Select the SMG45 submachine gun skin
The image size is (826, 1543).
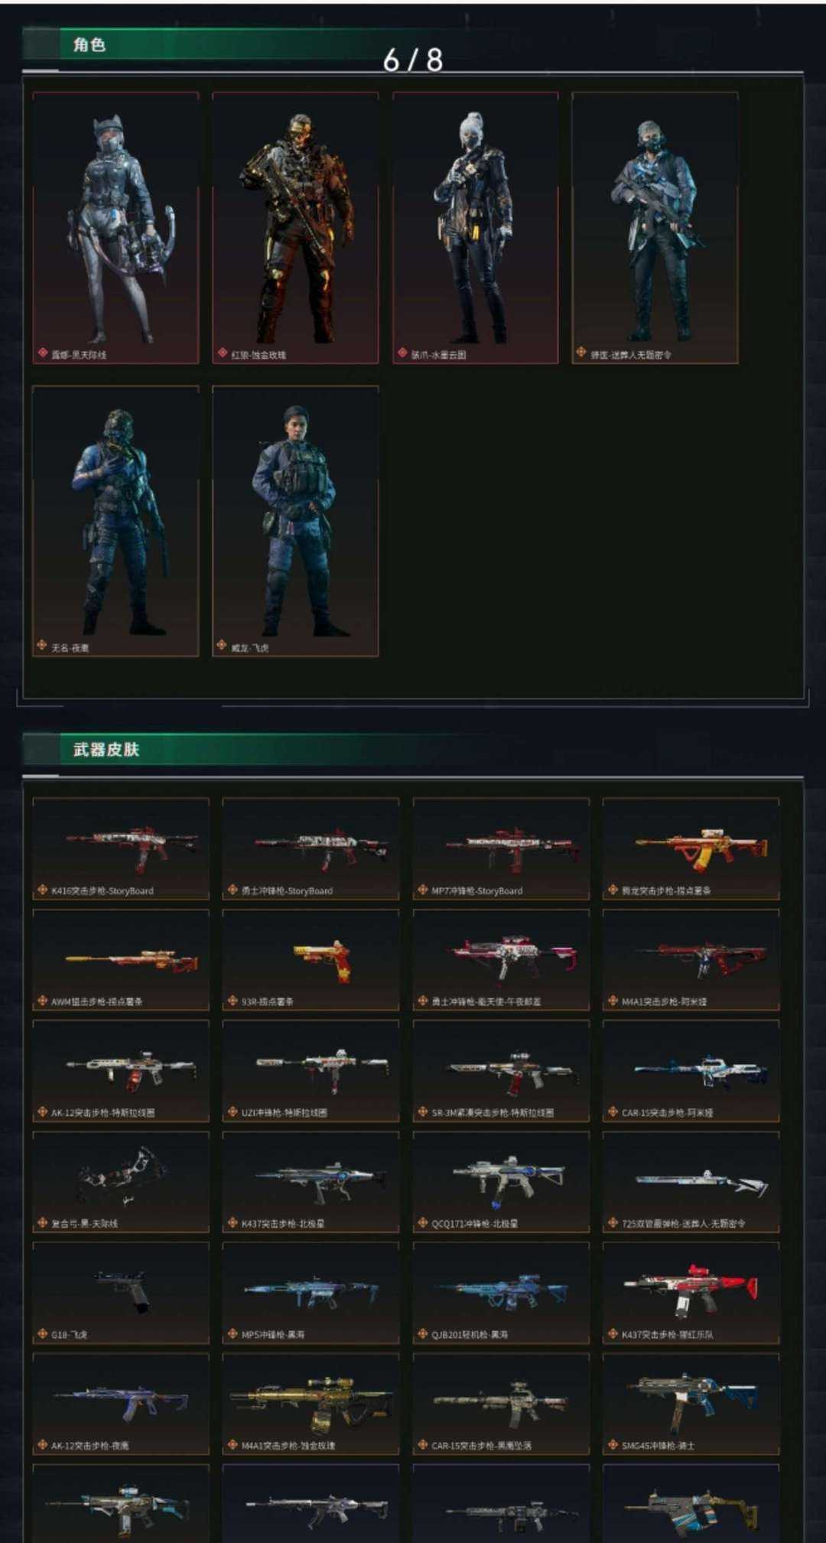(x=691, y=1404)
